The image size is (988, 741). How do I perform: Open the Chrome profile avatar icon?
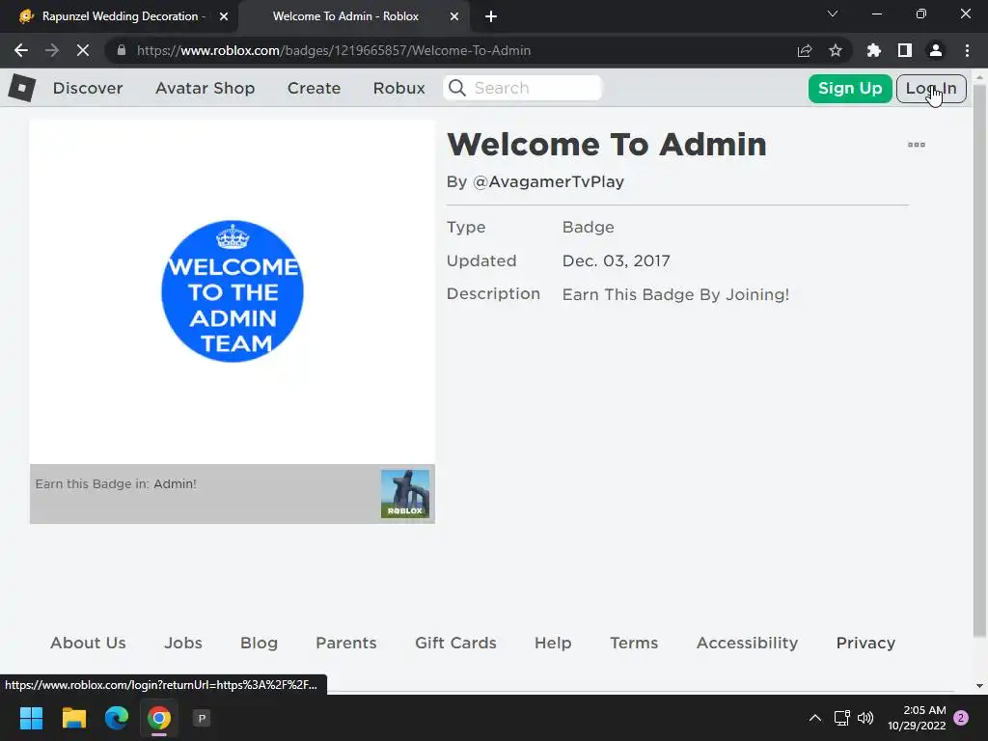tap(936, 50)
